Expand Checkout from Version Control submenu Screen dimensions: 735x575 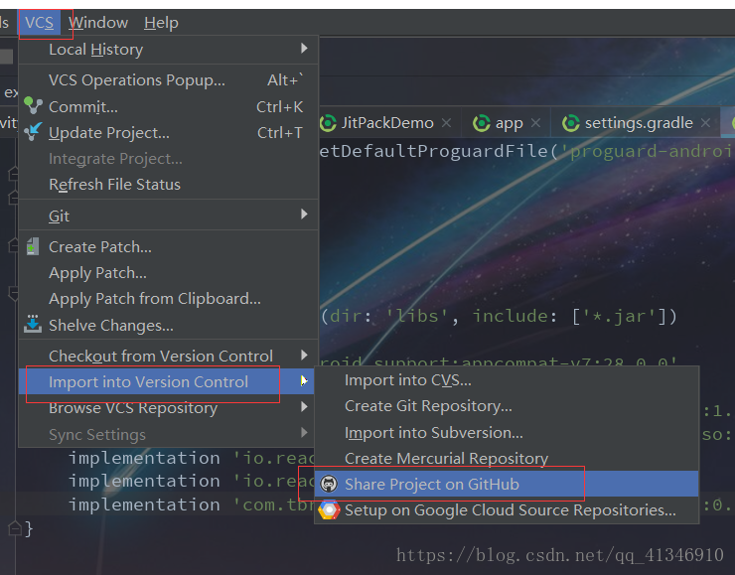click(x=168, y=357)
